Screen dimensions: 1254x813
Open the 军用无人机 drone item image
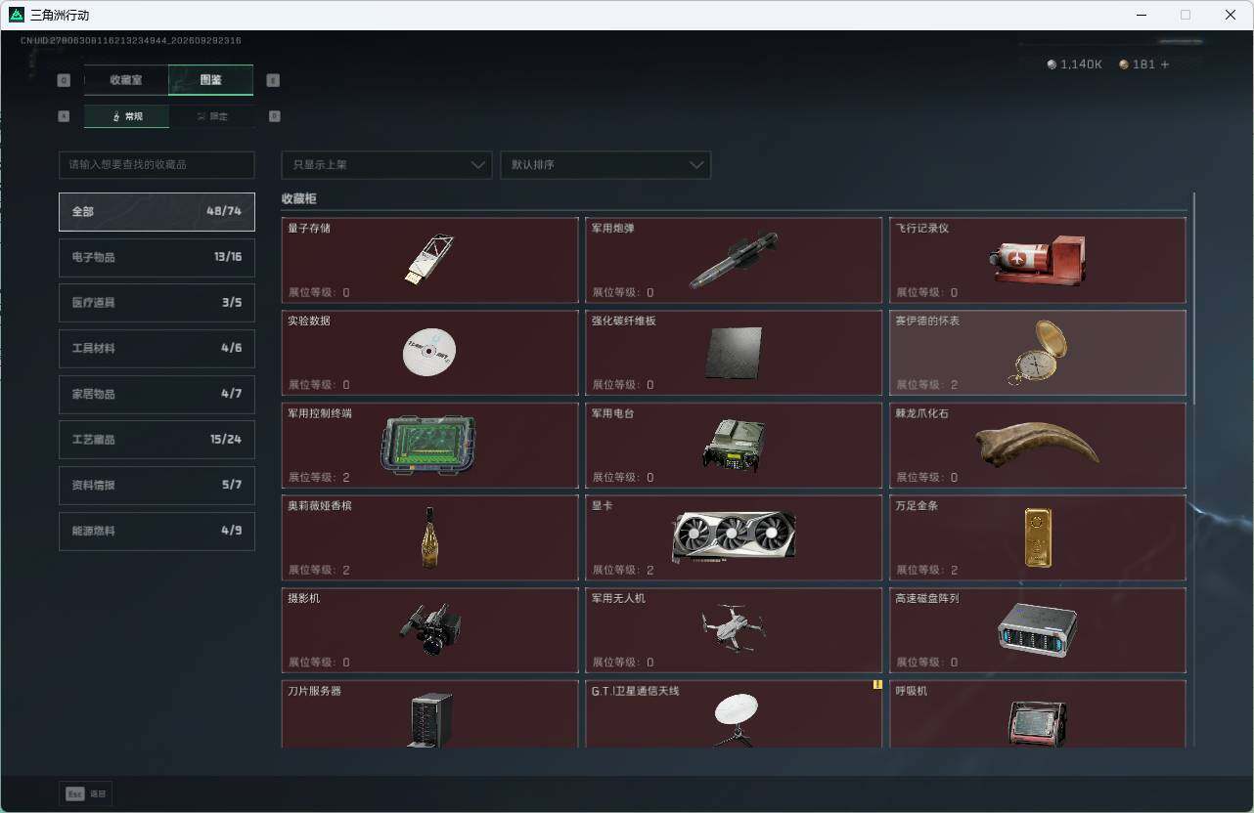coord(734,627)
